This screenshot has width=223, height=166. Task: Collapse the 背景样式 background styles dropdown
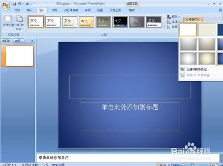193,20
